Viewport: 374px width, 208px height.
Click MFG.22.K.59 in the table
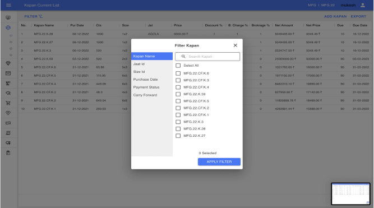pyautogui.click(x=43, y=59)
